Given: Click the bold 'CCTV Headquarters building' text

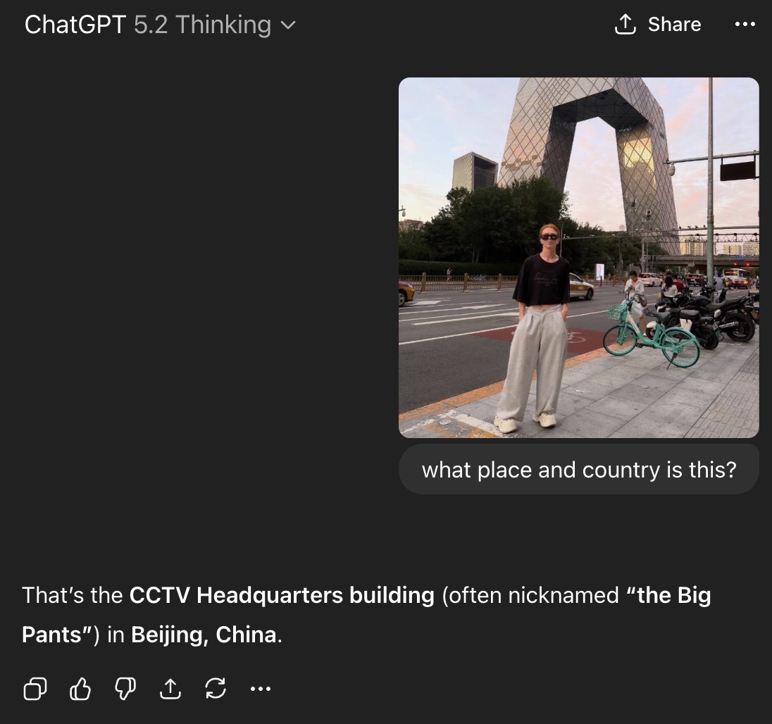Looking at the screenshot, I should click(x=282, y=595).
